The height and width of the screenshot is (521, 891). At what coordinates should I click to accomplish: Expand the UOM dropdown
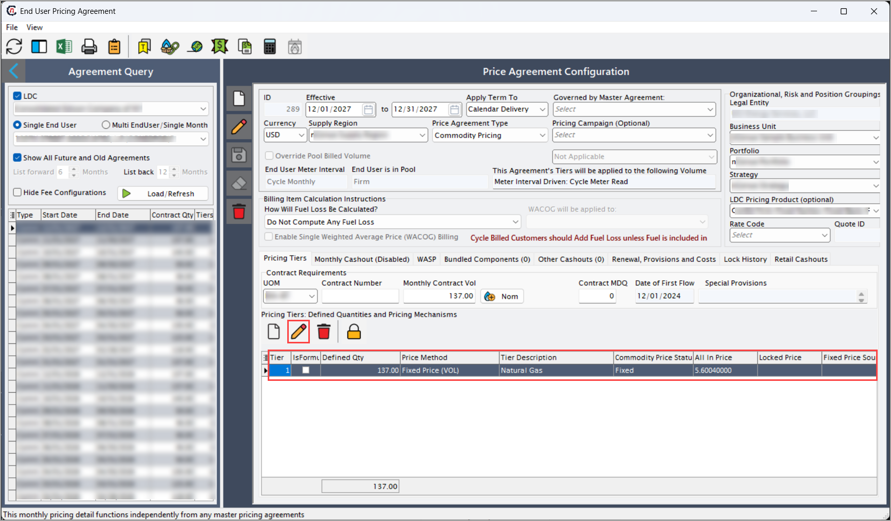click(x=311, y=296)
